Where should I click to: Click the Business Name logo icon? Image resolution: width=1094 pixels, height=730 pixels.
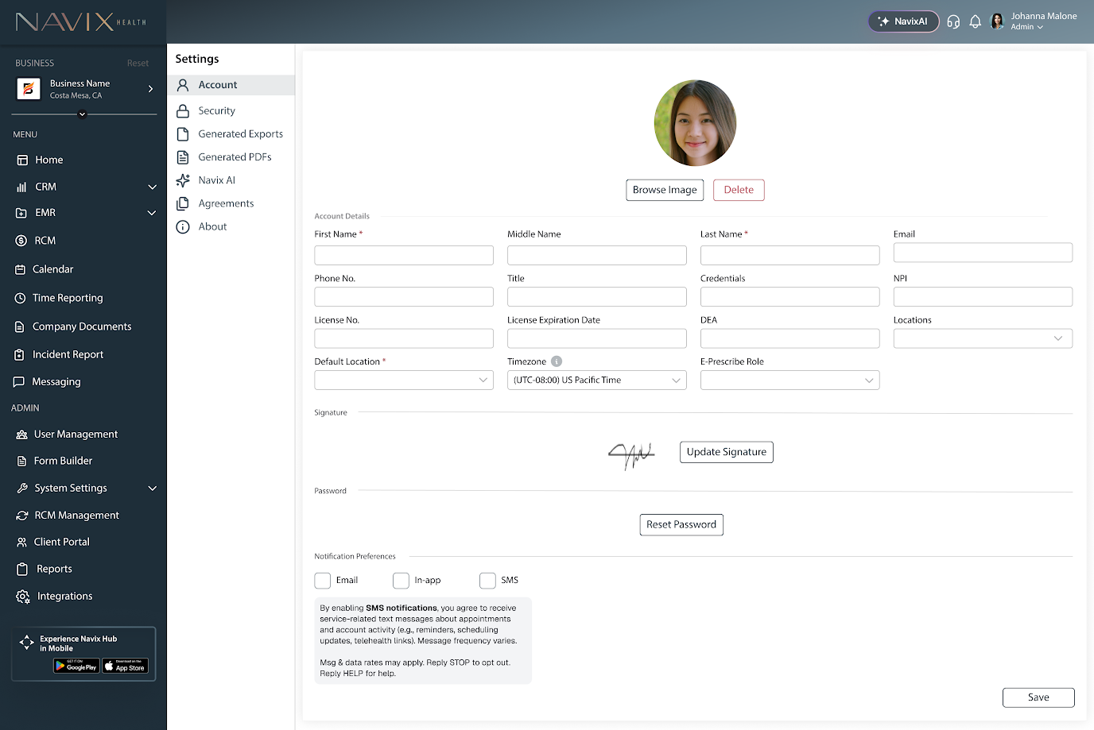[x=29, y=89]
